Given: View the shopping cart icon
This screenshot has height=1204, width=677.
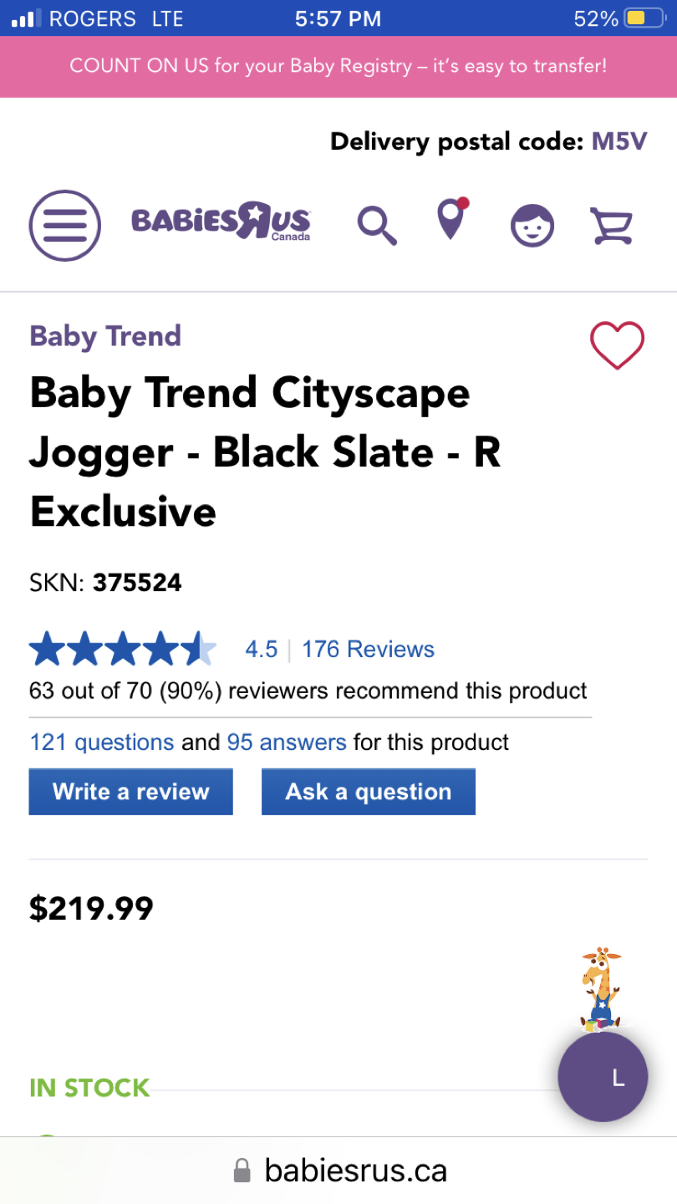Looking at the screenshot, I should (x=611, y=225).
